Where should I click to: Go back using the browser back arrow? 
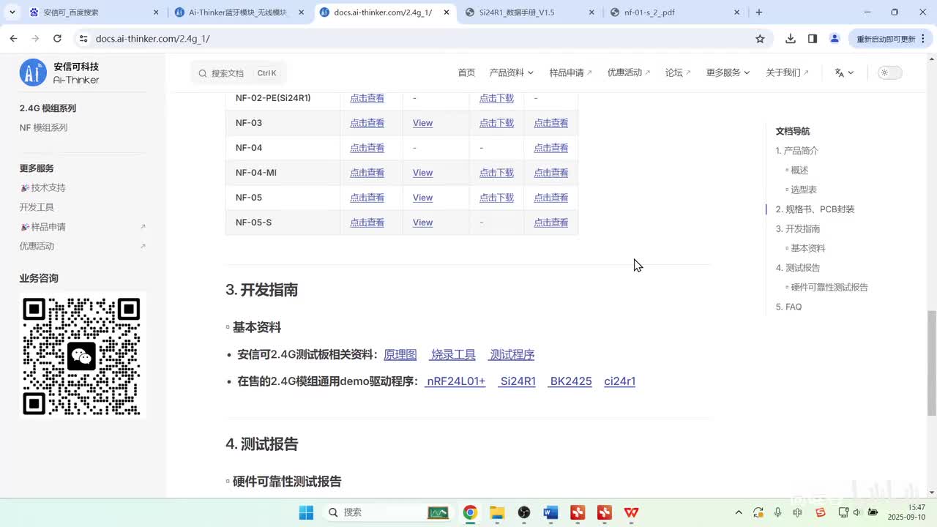pyautogui.click(x=14, y=39)
